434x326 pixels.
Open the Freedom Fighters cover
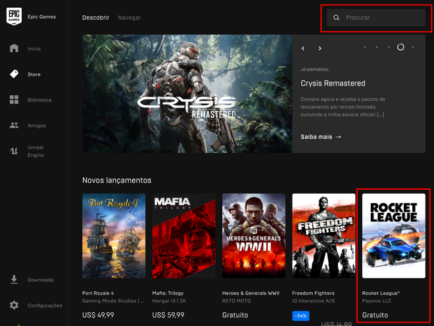(x=324, y=236)
